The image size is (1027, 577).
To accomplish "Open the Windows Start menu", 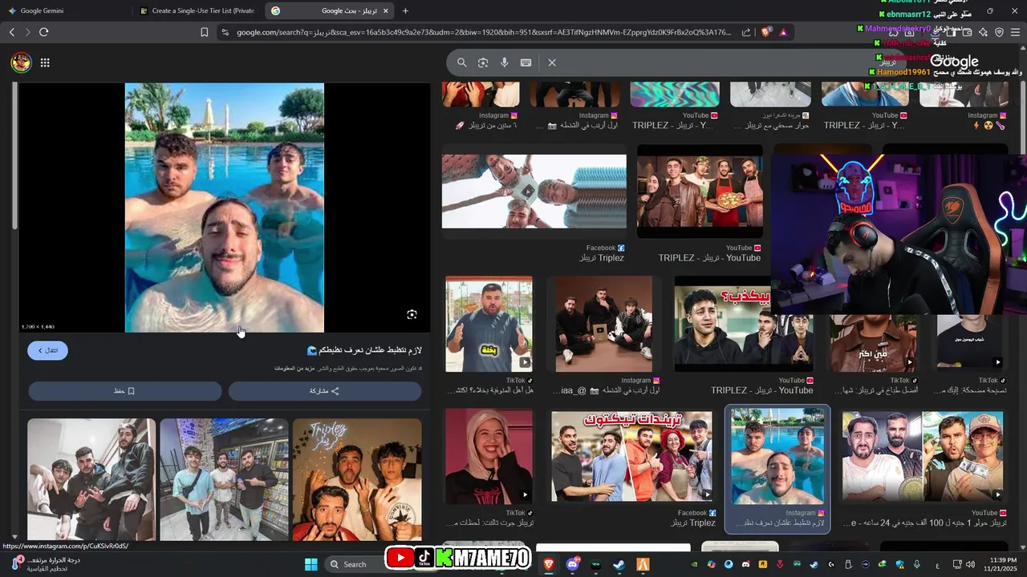I will pyautogui.click(x=311, y=564).
